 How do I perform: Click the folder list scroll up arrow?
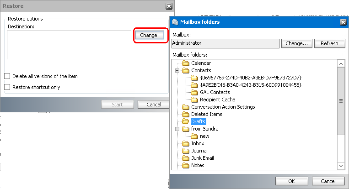[x=341, y=64]
